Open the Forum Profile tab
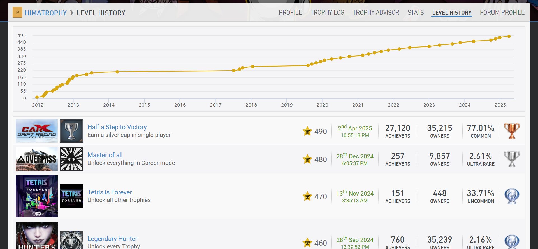The image size is (538, 249). pyautogui.click(x=502, y=12)
